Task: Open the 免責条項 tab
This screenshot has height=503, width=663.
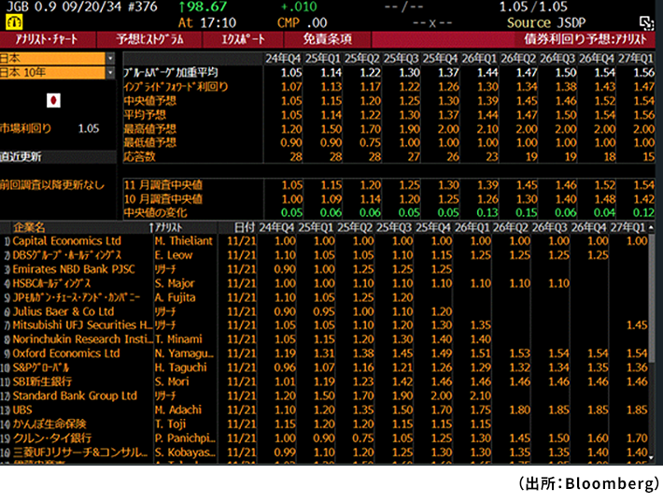Action: tap(327, 39)
